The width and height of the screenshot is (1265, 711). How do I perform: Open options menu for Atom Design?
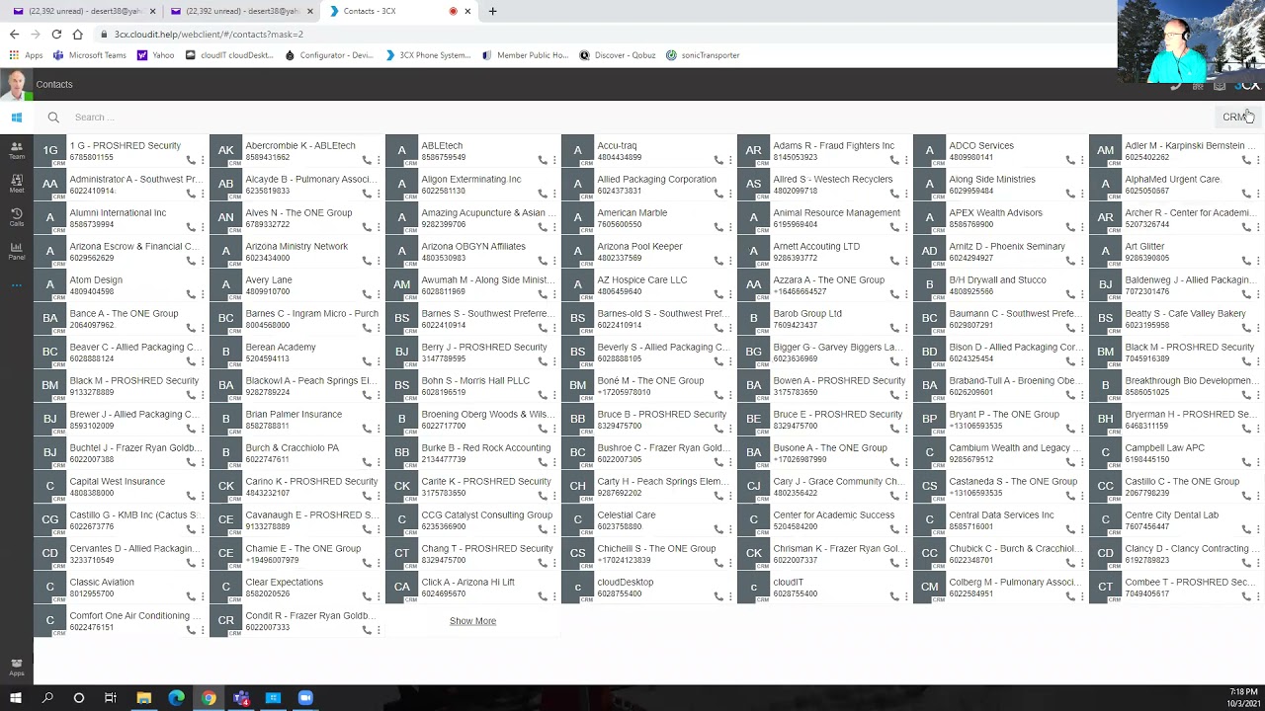[x=203, y=294]
